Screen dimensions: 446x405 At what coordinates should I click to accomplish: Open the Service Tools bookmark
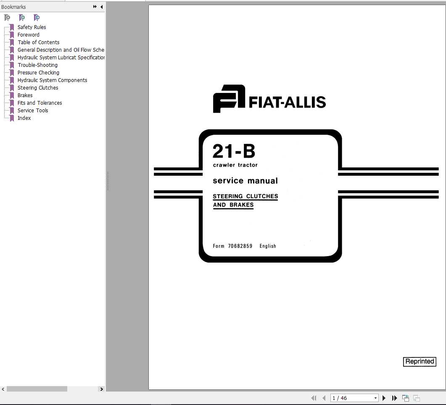[x=33, y=111]
